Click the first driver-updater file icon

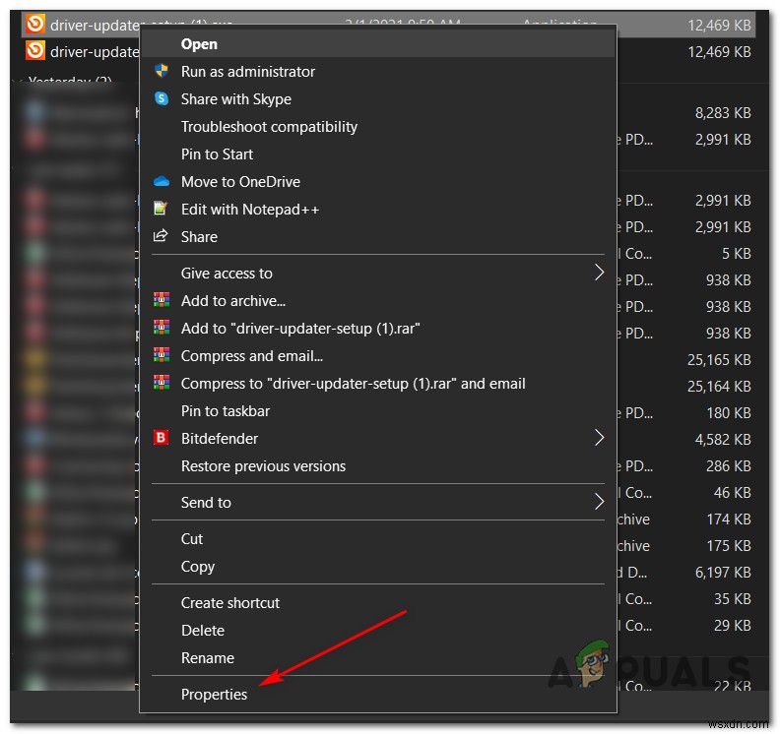click(35, 24)
